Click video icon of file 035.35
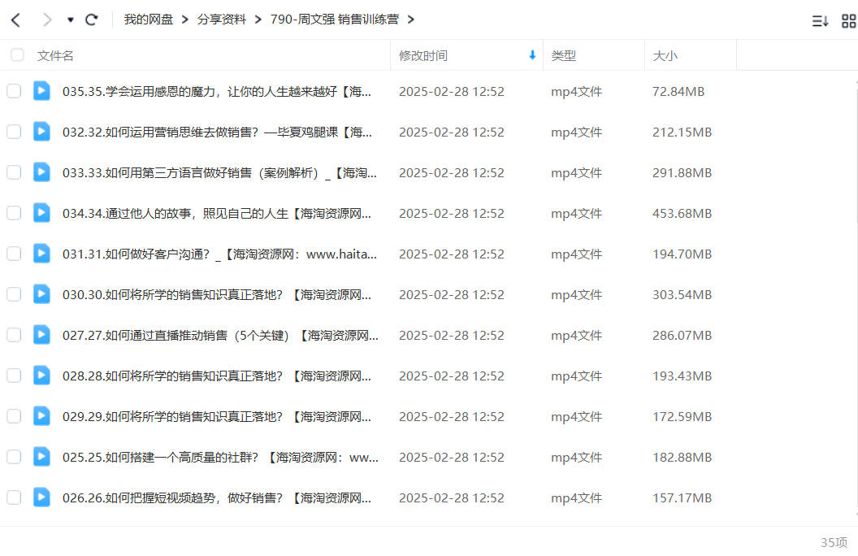Viewport: 858px width, 556px height. pyautogui.click(x=41, y=91)
